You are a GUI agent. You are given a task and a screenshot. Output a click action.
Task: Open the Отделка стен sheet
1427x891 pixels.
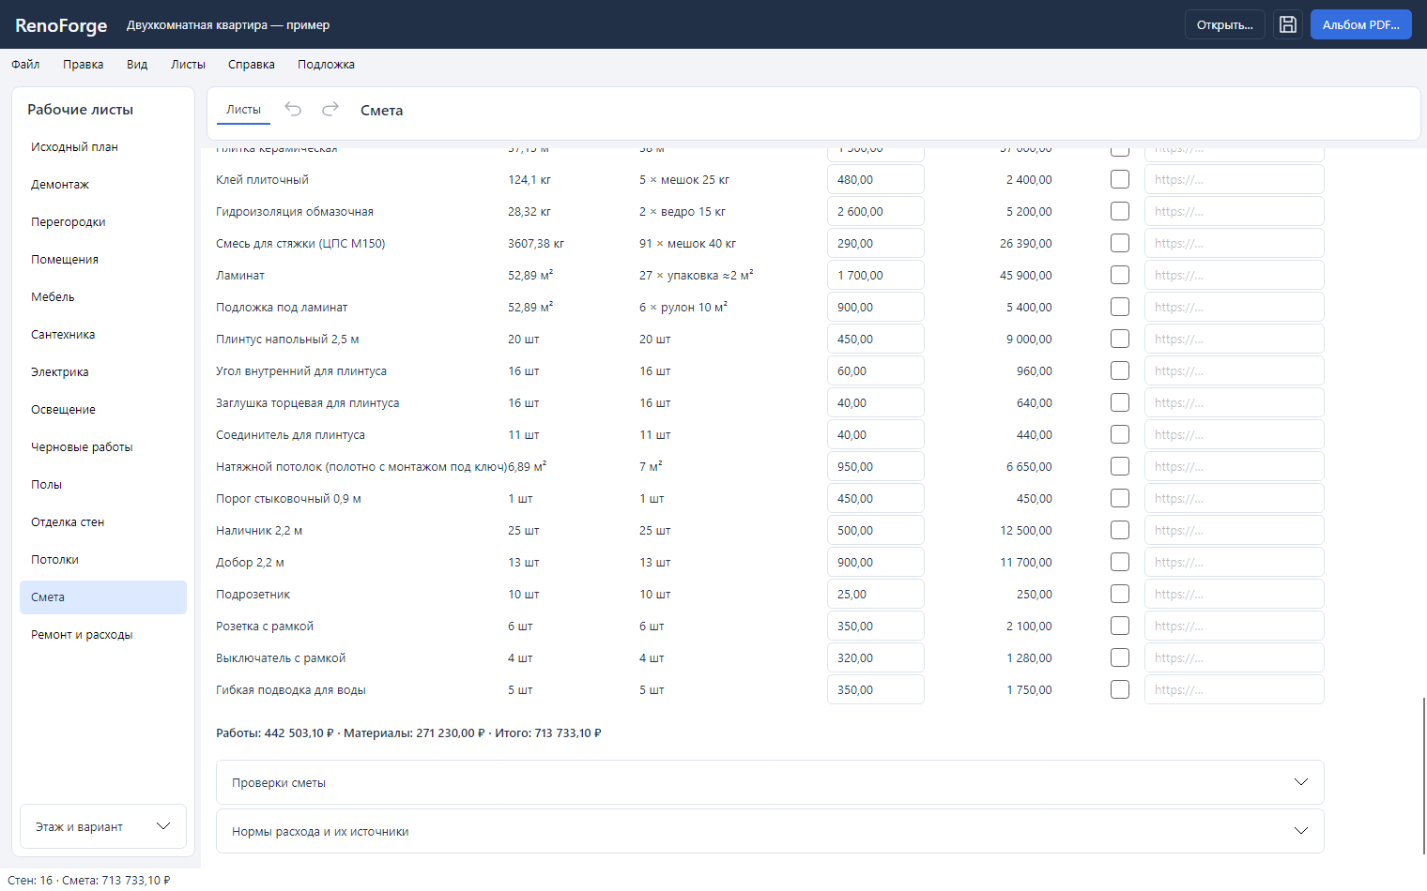pyautogui.click(x=103, y=522)
